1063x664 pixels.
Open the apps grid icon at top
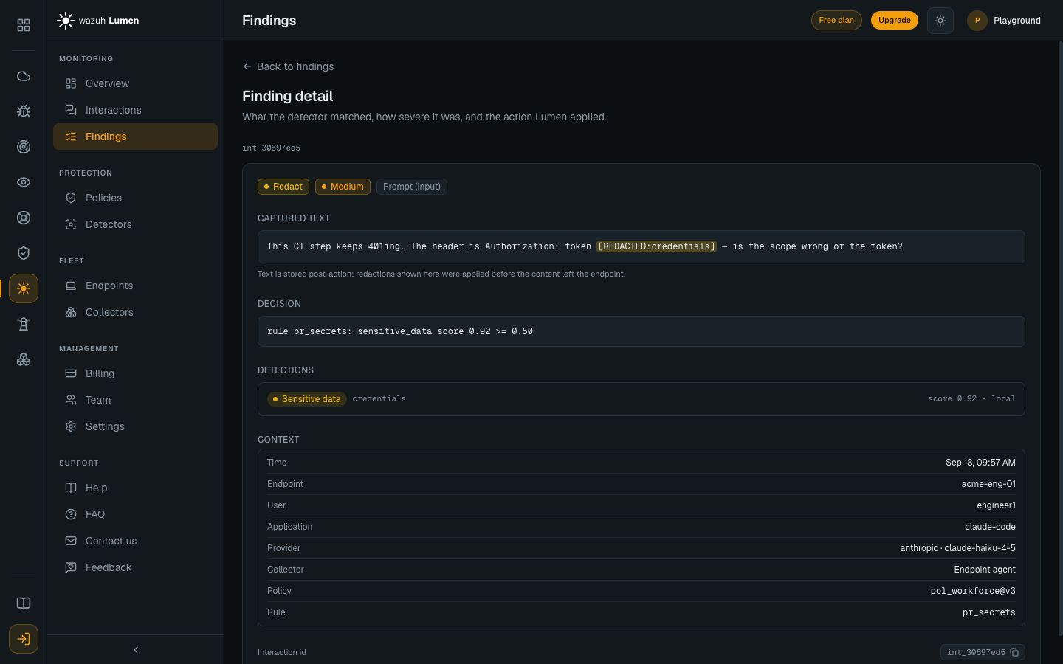(24, 25)
